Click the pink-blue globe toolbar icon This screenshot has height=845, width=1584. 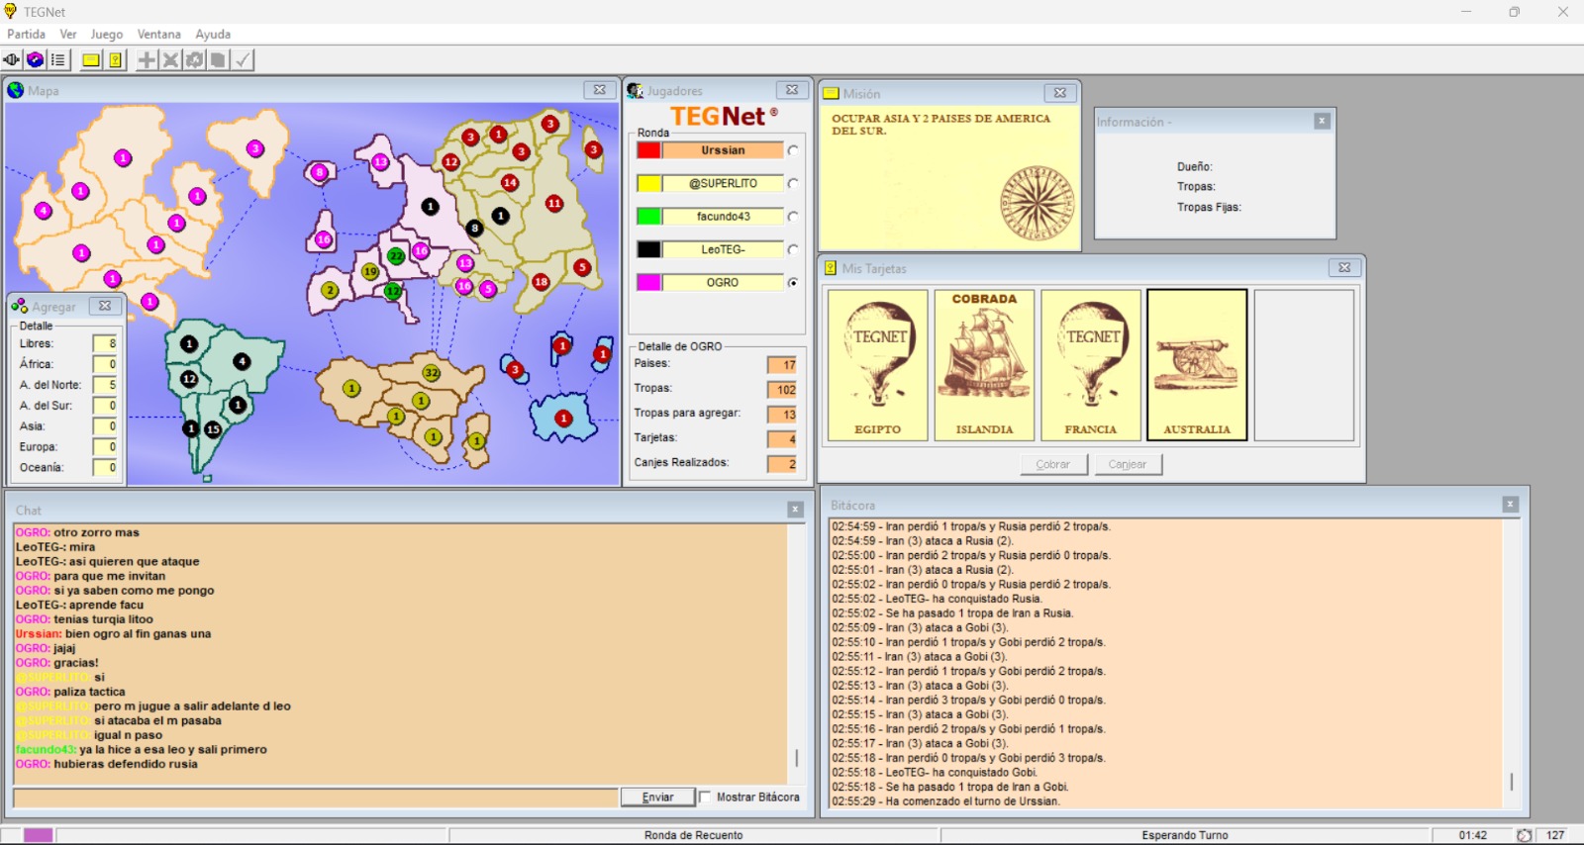35,60
